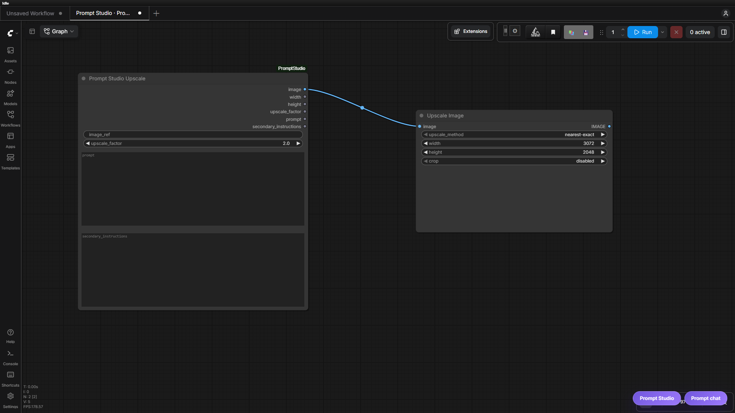Open the ComfyUI logo menu

[x=12, y=33]
